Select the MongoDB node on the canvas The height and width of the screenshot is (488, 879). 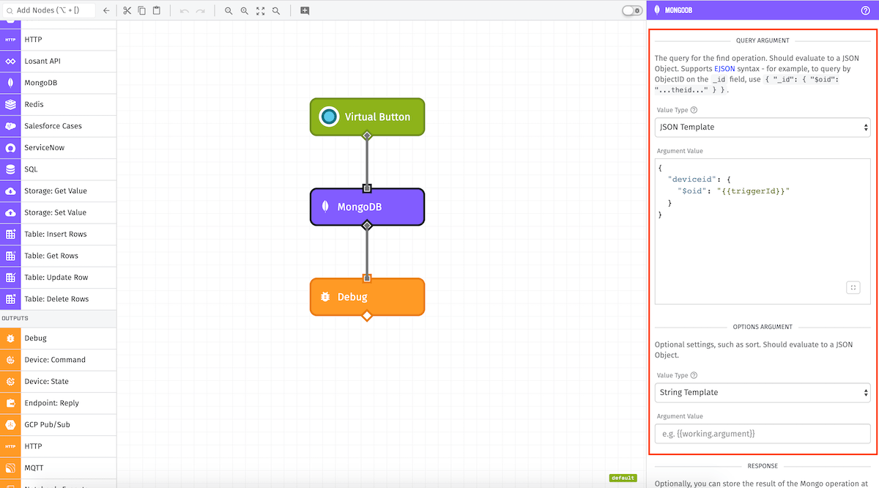point(367,207)
